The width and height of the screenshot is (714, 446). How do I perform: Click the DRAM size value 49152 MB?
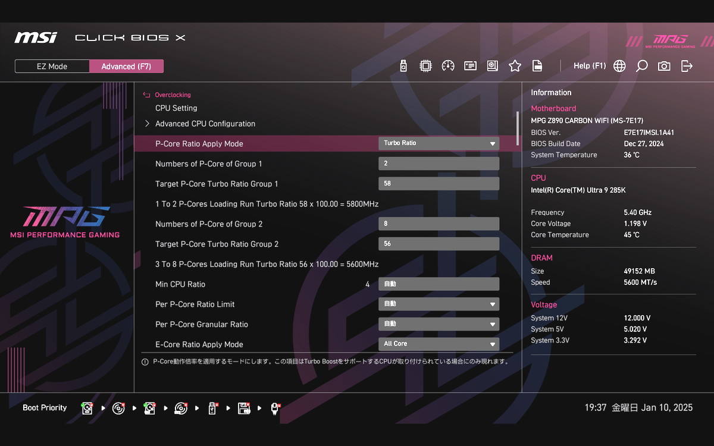[x=640, y=271]
